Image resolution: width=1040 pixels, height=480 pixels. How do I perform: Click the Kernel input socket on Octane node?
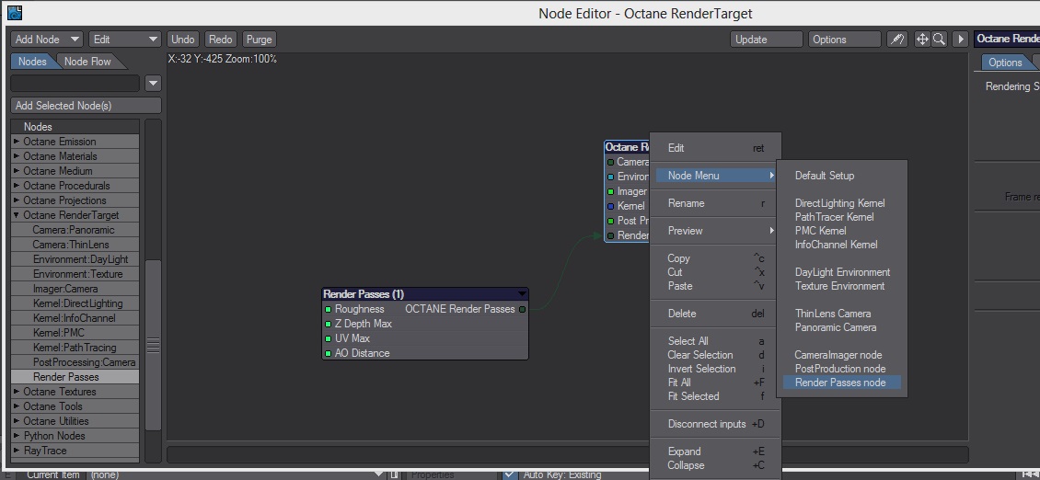click(610, 206)
